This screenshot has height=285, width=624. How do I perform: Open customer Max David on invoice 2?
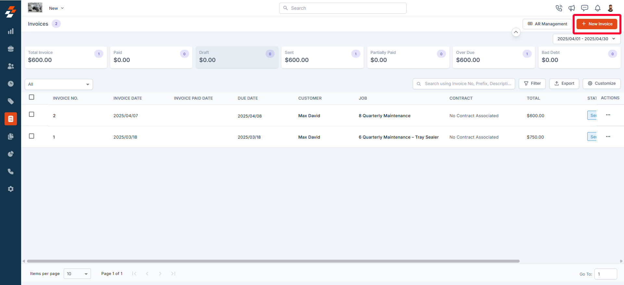tap(309, 116)
